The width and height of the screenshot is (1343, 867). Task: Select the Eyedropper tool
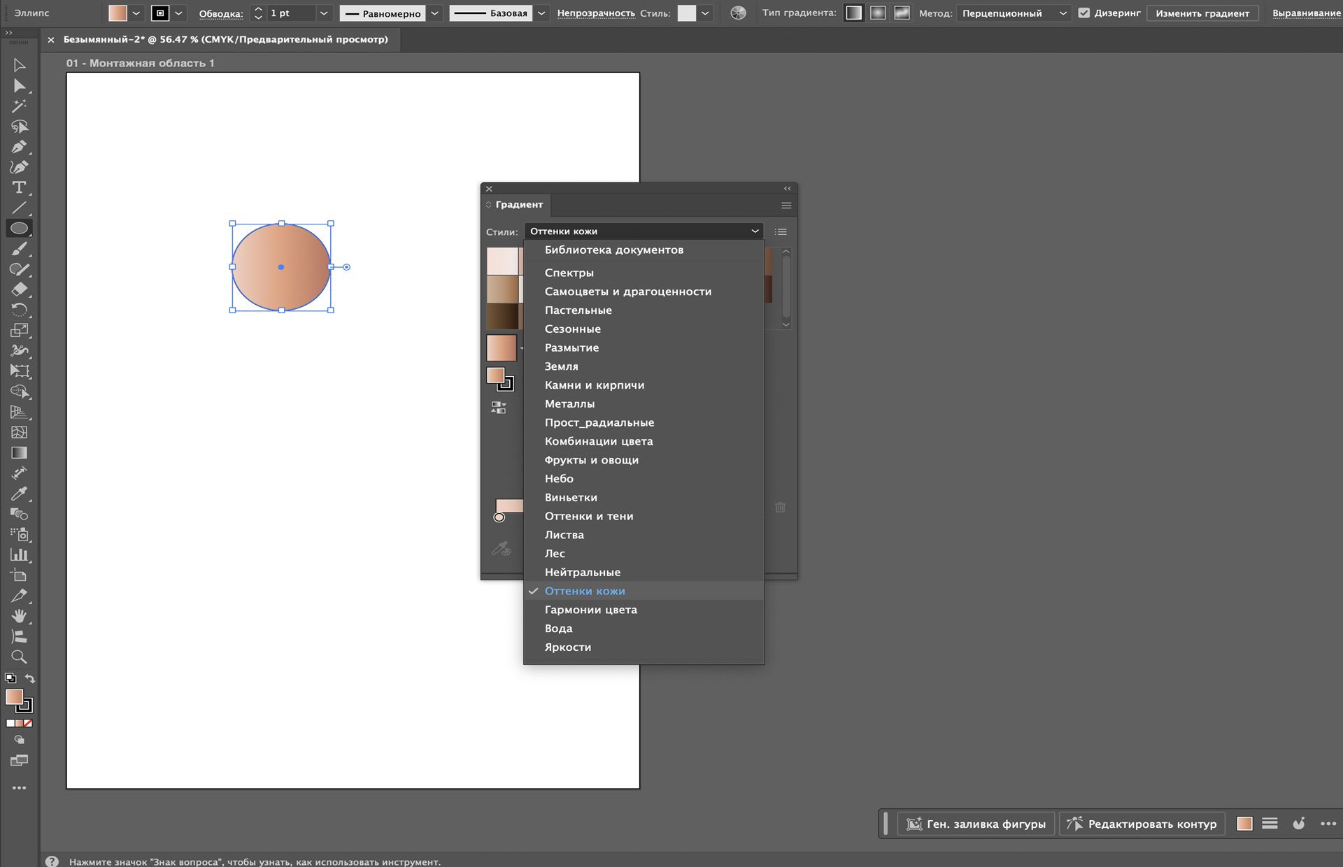pos(19,494)
